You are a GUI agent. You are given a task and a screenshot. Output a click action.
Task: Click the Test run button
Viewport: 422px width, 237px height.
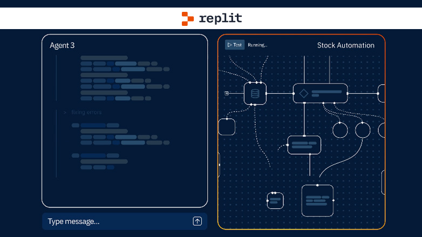tap(235, 45)
